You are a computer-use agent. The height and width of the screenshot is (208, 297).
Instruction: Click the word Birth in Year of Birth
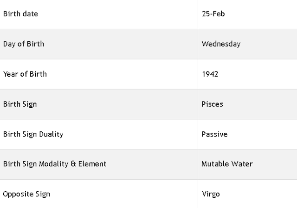(38, 74)
